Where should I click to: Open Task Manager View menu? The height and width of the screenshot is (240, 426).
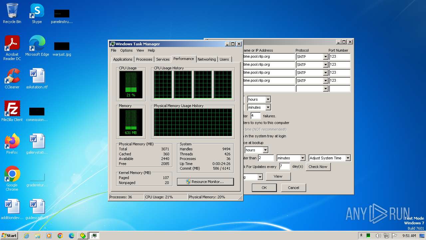(140, 50)
